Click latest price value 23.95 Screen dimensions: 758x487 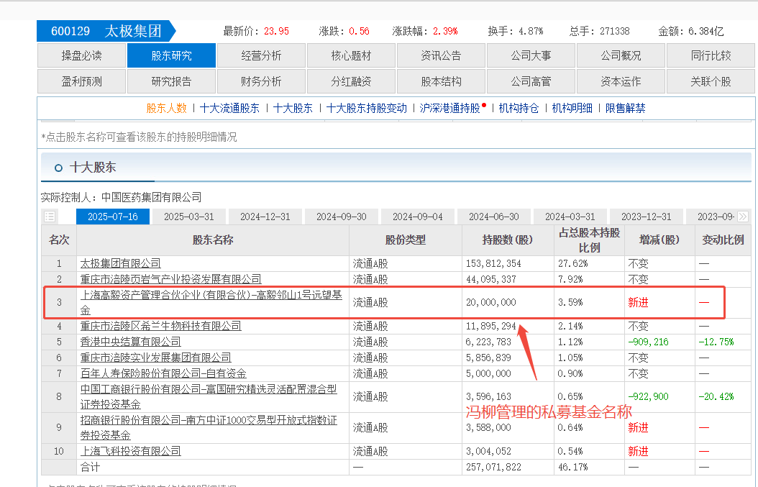(276, 32)
